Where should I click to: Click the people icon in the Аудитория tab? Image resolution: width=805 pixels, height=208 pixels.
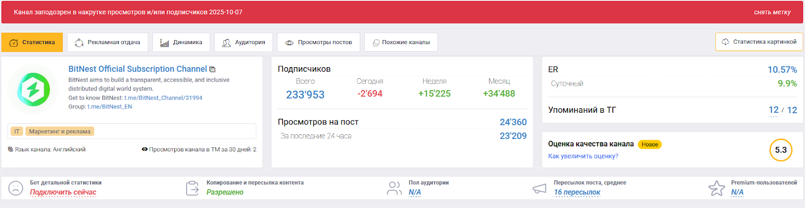(x=226, y=43)
